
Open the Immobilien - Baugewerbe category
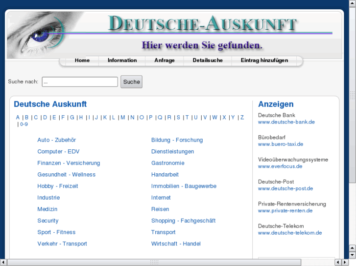pos(184,186)
